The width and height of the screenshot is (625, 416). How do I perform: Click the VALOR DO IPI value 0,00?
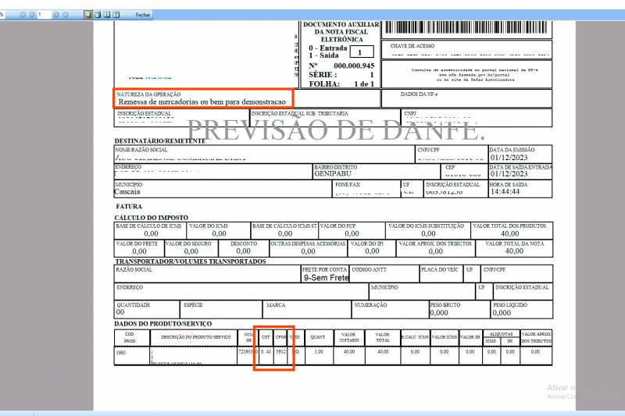(x=373, y=251)
